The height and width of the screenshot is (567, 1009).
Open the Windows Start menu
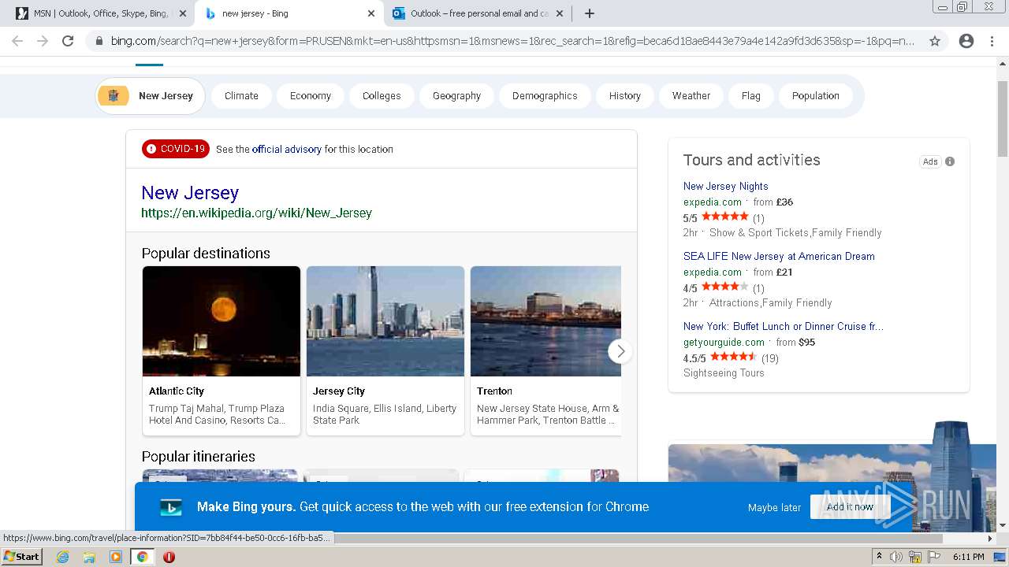coord(22,557)
